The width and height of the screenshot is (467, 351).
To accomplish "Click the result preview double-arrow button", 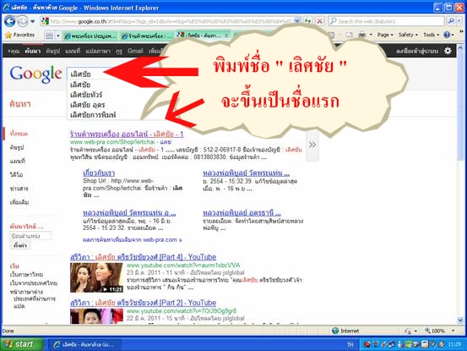I will pos(312,145).
